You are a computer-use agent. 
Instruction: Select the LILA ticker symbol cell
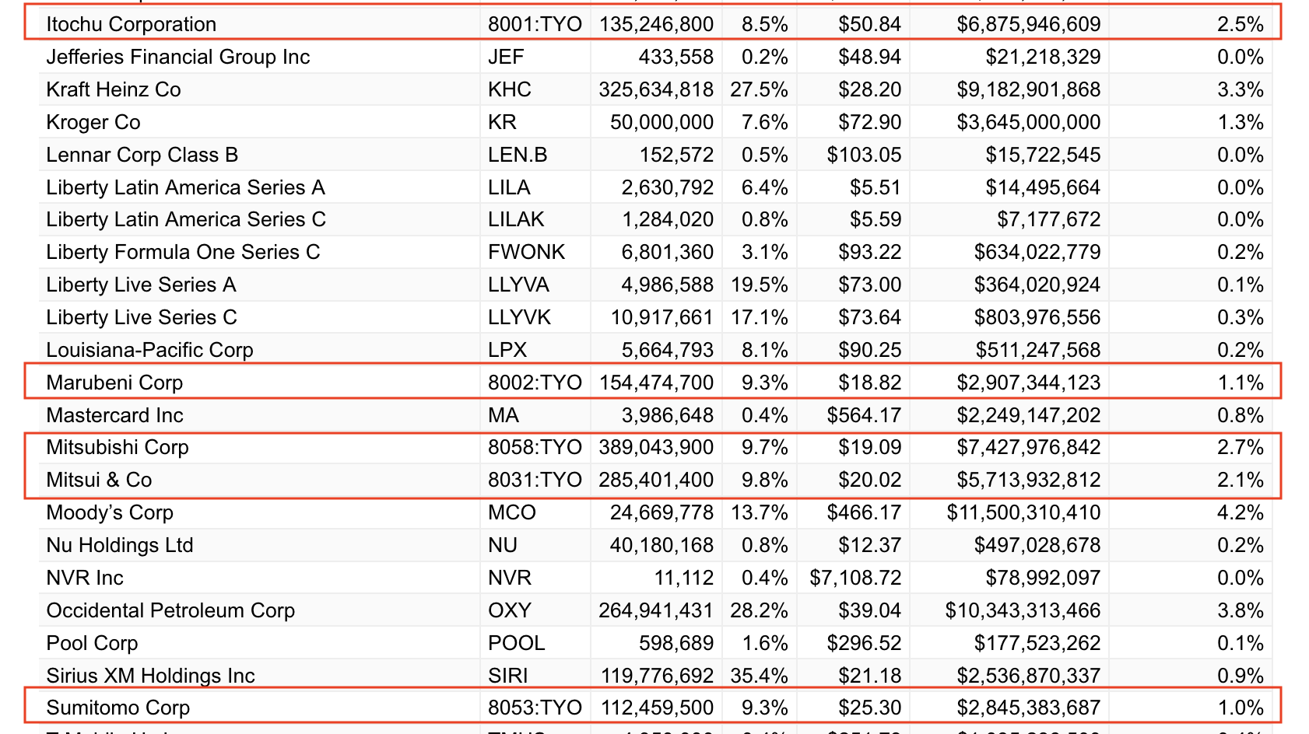click(509, 187)
